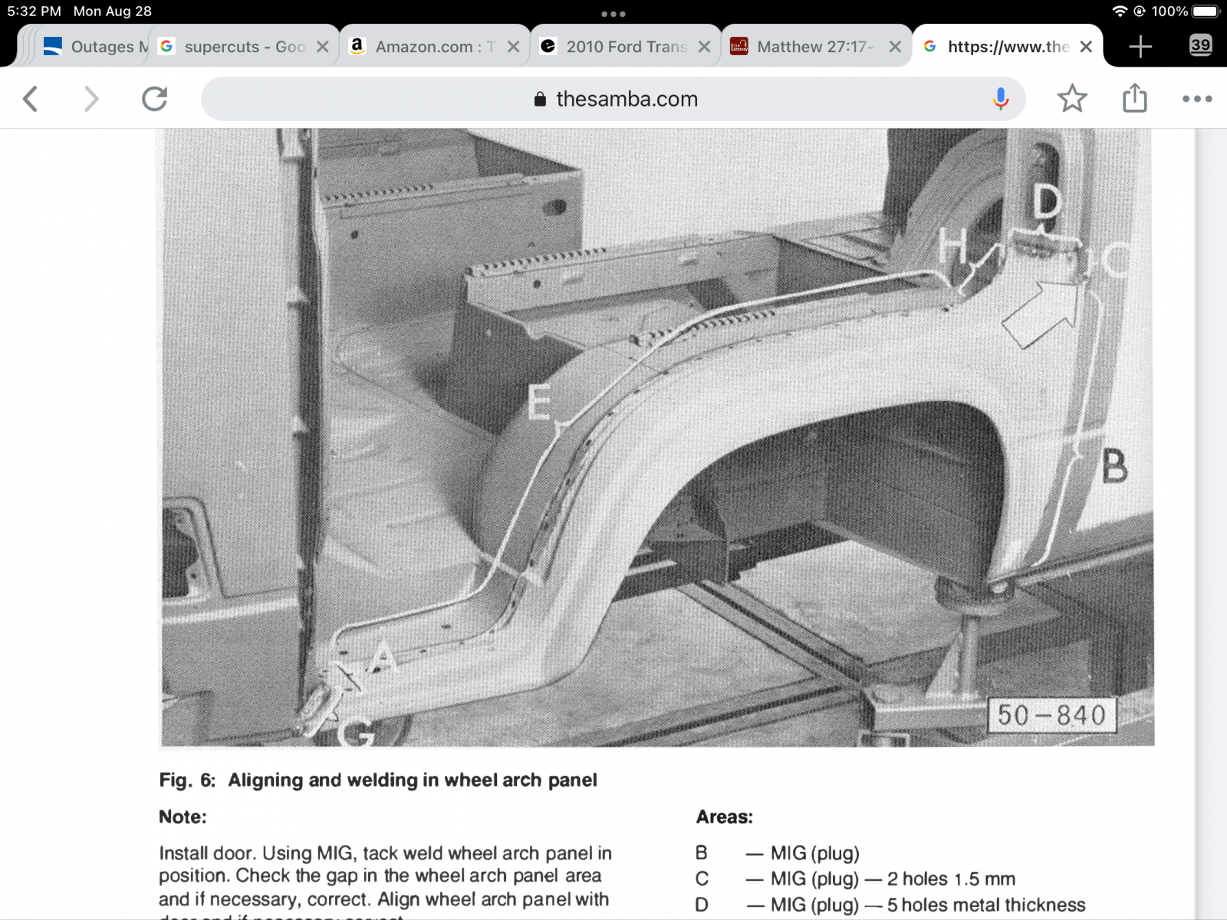Open a new tab with plus
This screenshot has width=1227, height=920.
1140,47
